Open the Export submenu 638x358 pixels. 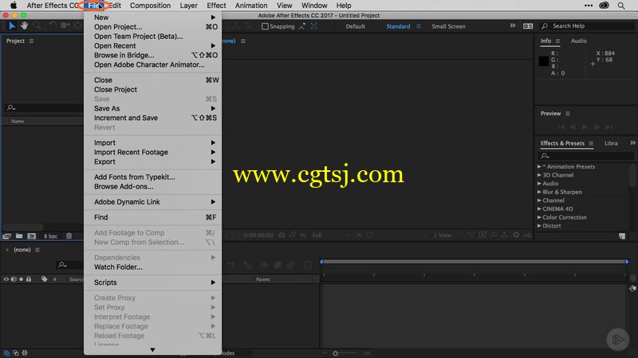coord(152,161)
